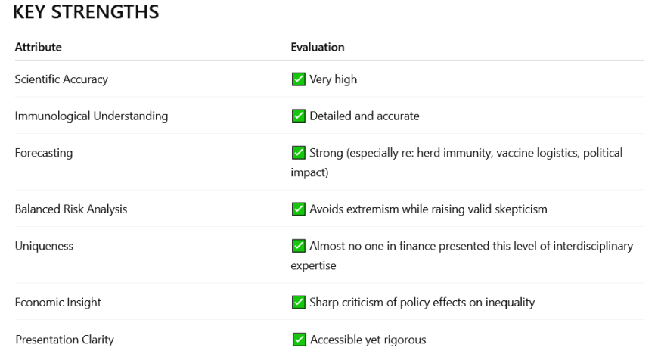This screenshot has height=360, width=658.
Task: Click checkmark next to Detailed and accurate
Action: click(x=298, y=116)
